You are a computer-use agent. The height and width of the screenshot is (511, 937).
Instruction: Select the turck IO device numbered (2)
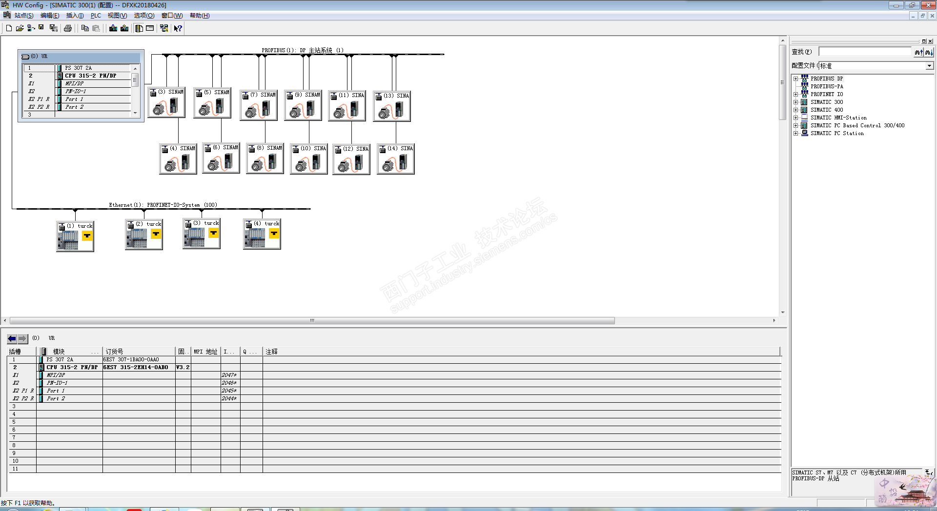click(x=144, y=235)
